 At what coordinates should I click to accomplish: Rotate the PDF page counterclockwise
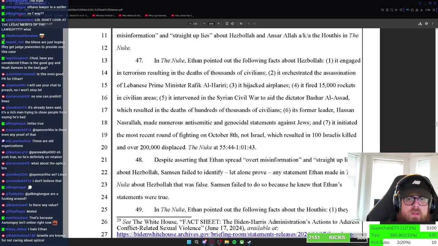point(232,24)
